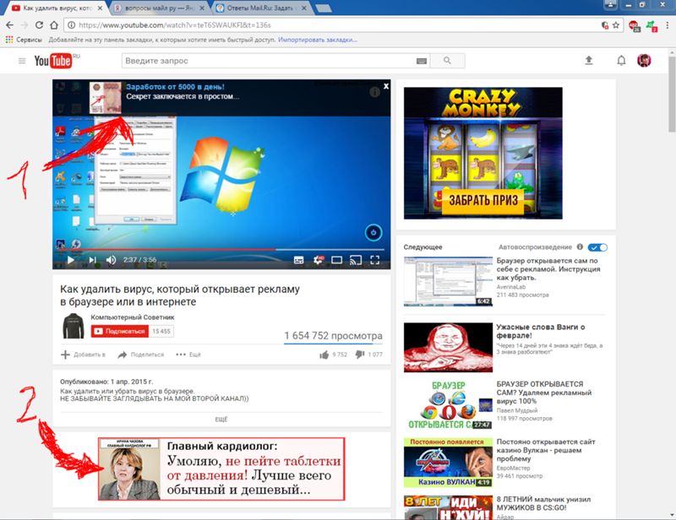The image size is (676, 520).
Task: Open the on-screen keyboard in search box
Action: (421, 61)
